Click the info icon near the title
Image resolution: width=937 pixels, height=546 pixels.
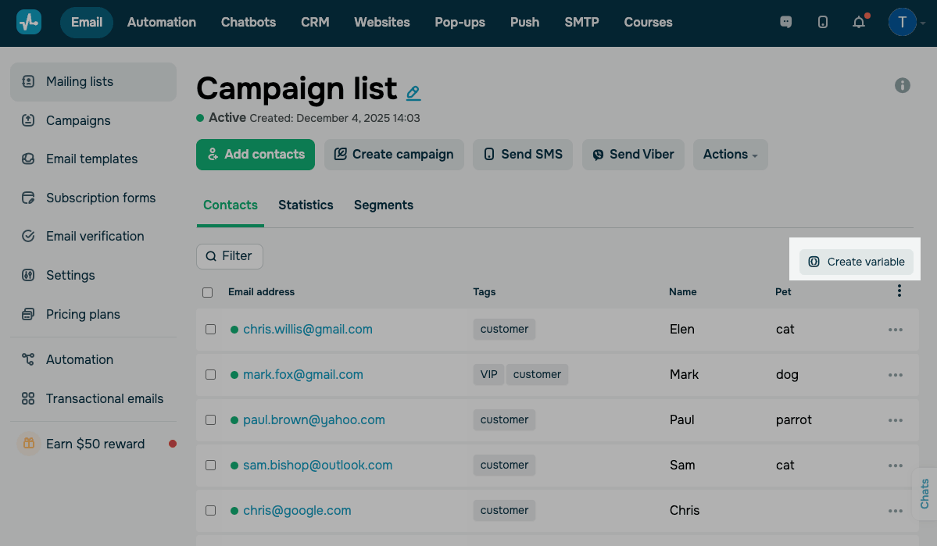pos(903,85)
